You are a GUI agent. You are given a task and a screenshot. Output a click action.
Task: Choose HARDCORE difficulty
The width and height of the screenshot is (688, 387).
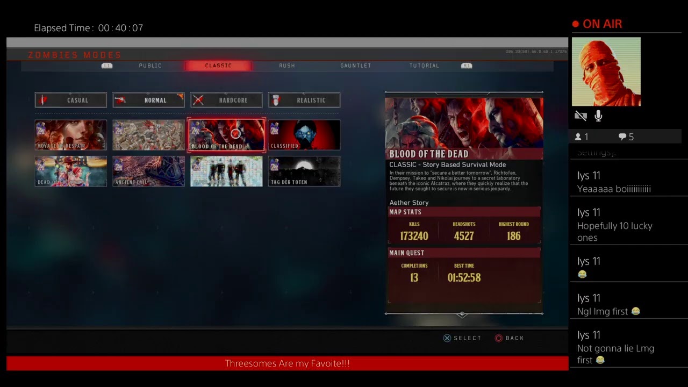tap(226, 100)
